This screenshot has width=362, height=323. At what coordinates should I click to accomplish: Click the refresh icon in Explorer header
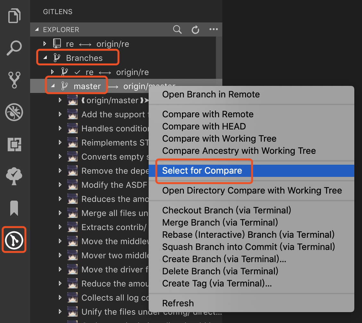coord(195,29)
